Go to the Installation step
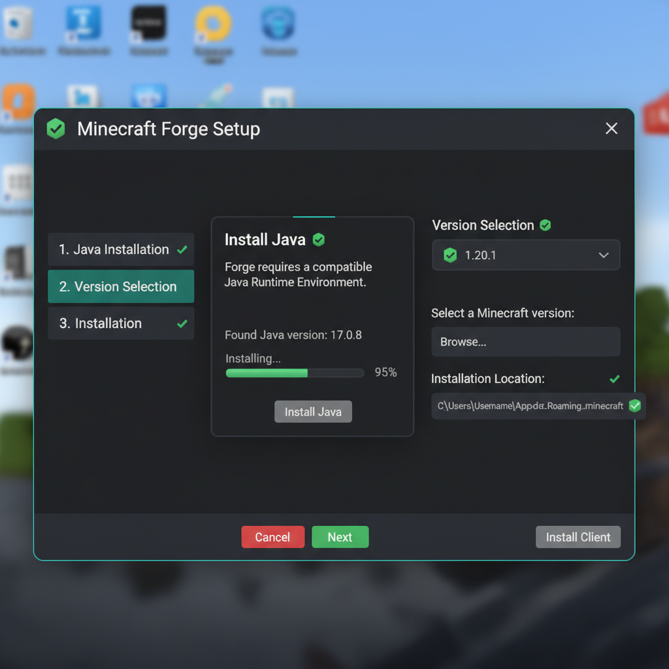Image resolution: width=669 pixels, height=669 pixels. [x=121, y=323]
